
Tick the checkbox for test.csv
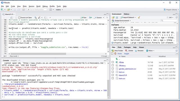pos(113,72)
